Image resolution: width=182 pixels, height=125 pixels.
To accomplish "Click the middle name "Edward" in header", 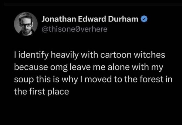I will tap(89, 20).
